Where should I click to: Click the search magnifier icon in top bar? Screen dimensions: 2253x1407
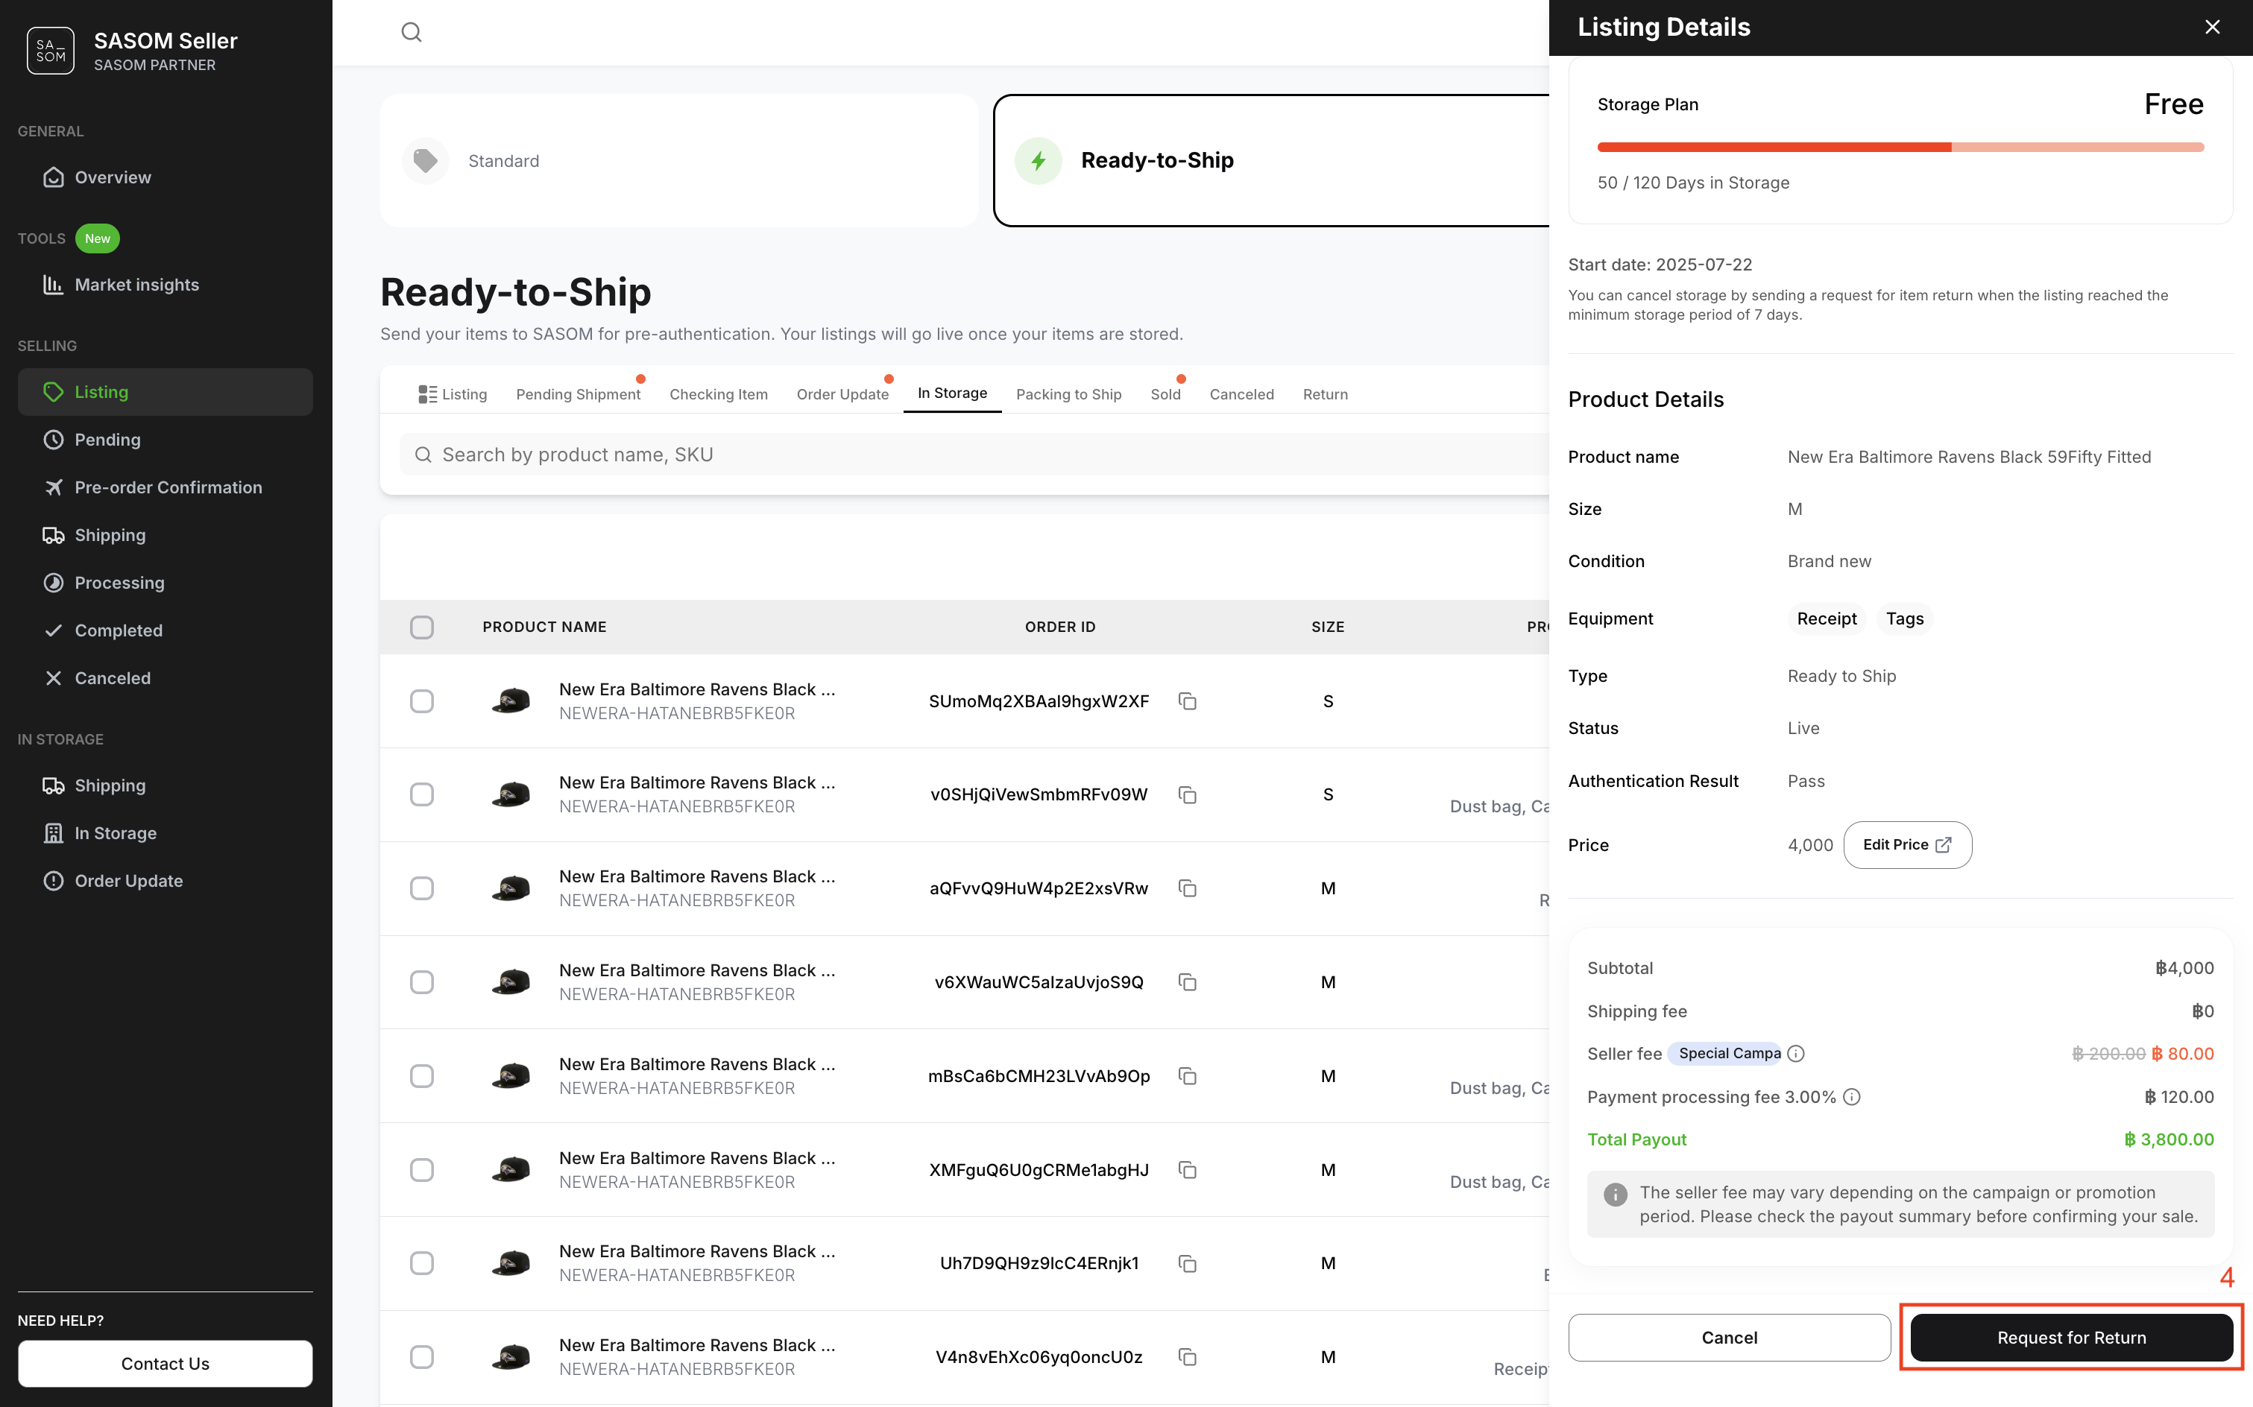tap(412, 33)
